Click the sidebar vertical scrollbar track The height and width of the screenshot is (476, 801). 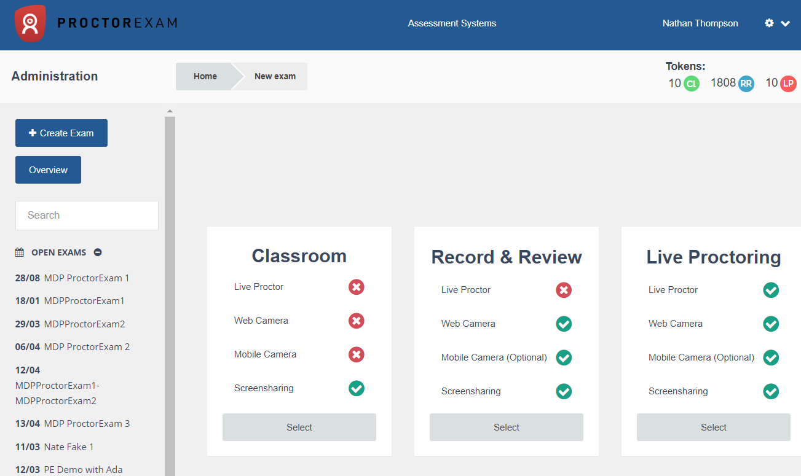pos(170,296)
